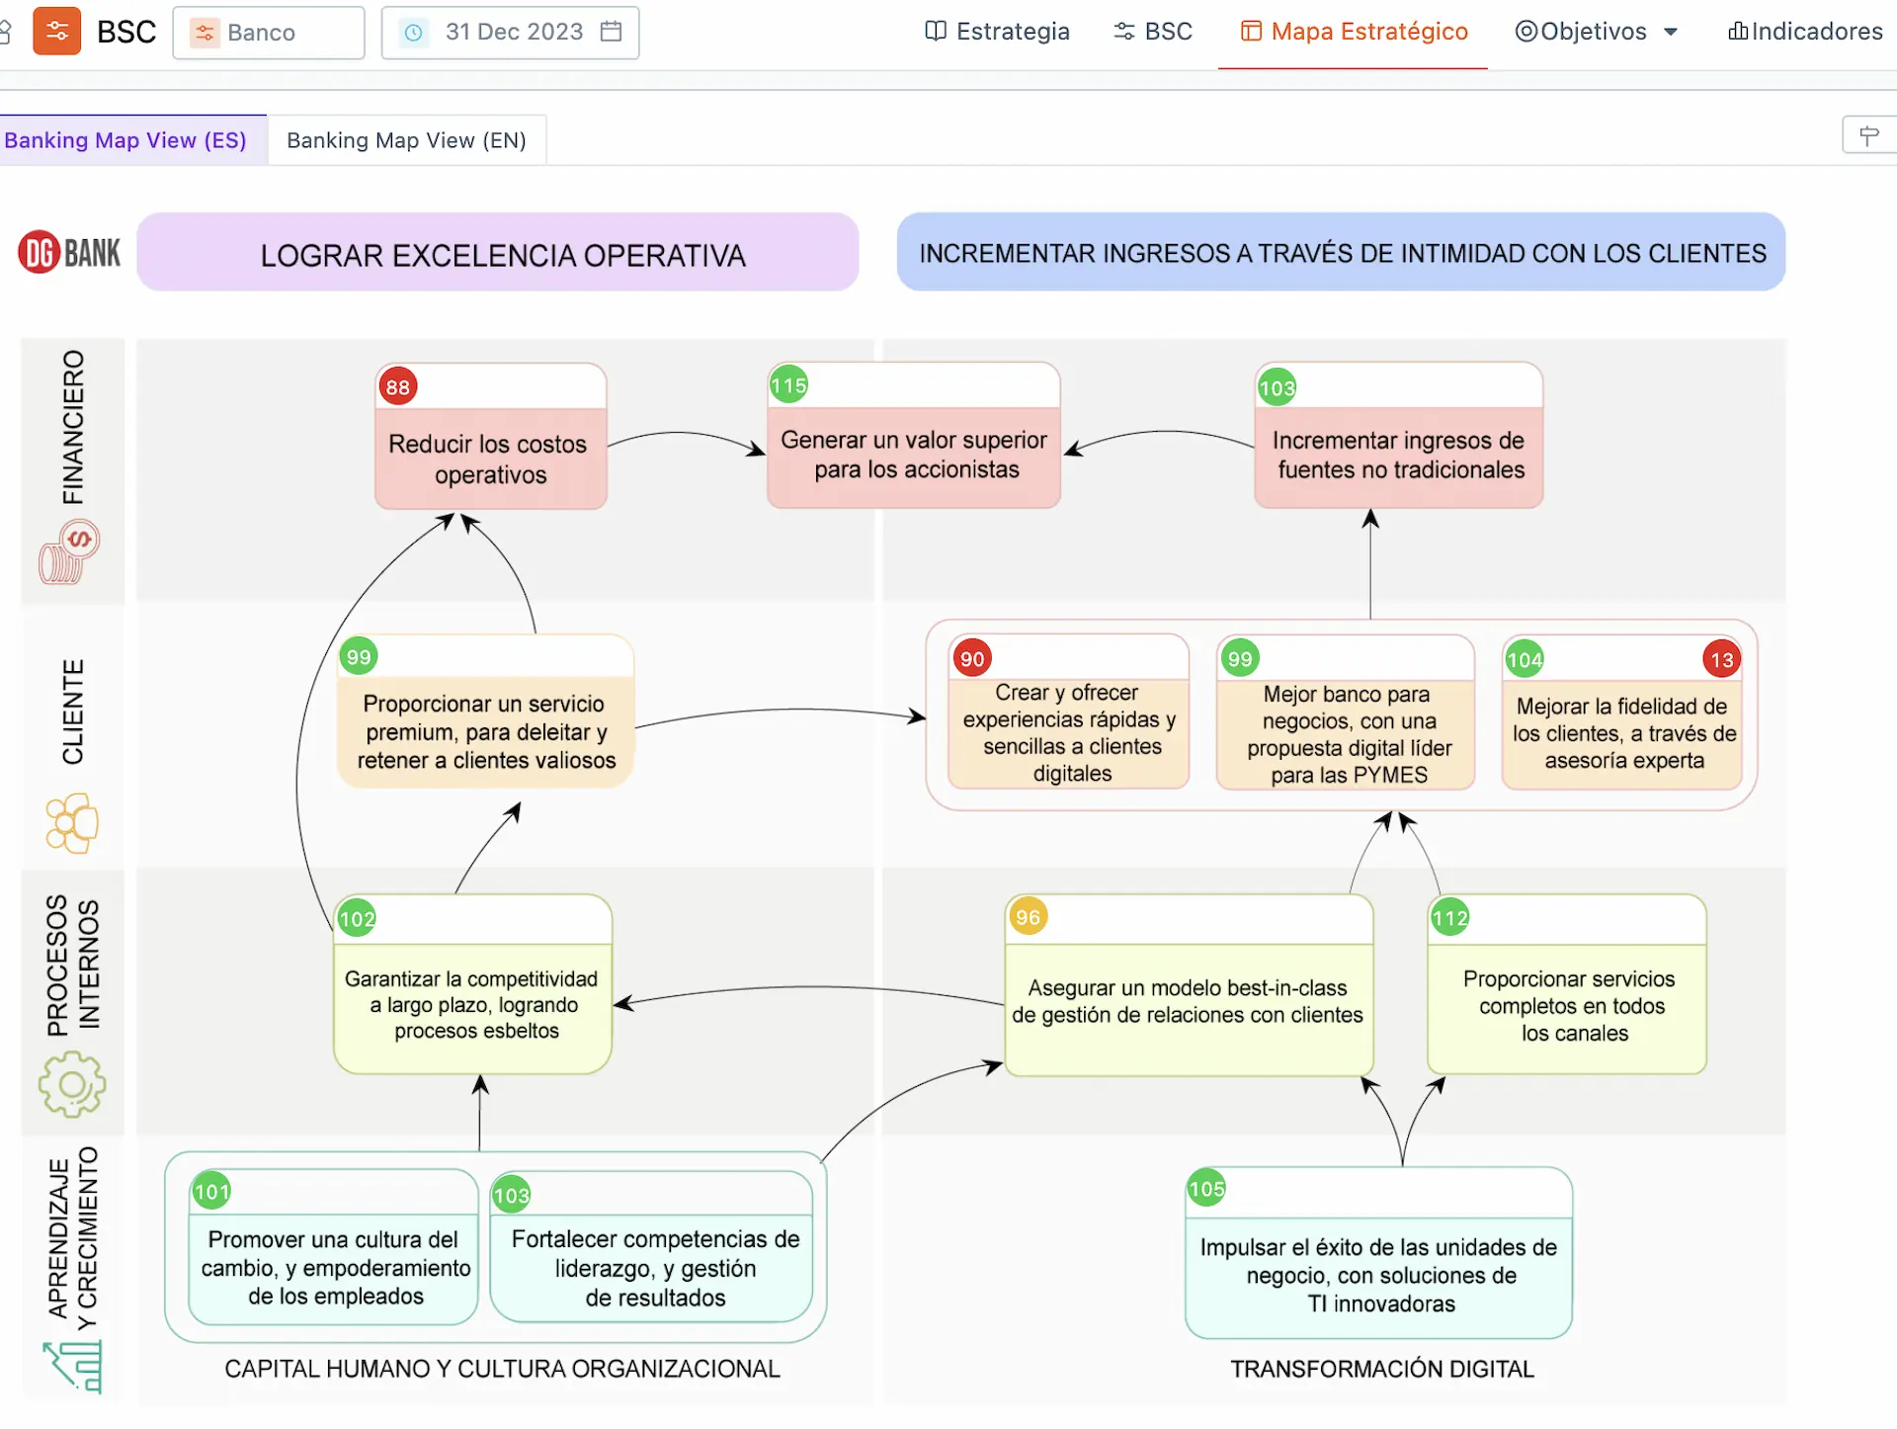Click APRENDIZAJE Y CRECIMIENTO perspective label
Image resolution: width=1897 pixels, height=1429 pixels.
tap(73, 1237)
